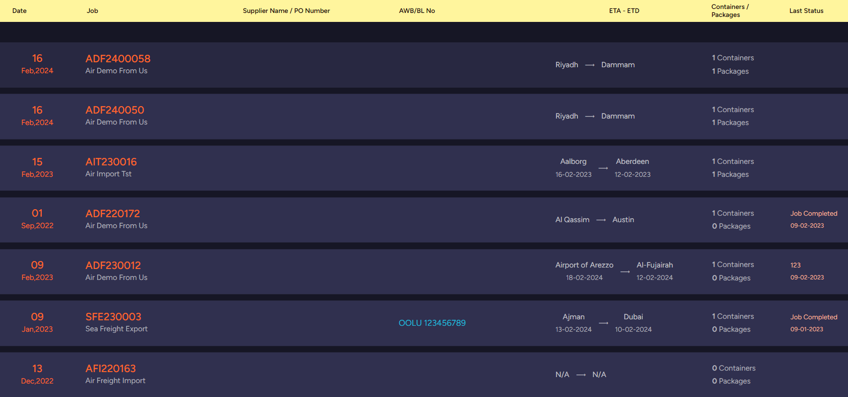Click status date 09-01-2023
The width and height of the screenshot is (848, 397).
click(807, 329)
